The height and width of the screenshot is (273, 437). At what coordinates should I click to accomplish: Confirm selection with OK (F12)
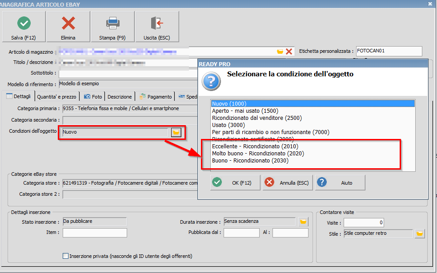click(235, 183)
